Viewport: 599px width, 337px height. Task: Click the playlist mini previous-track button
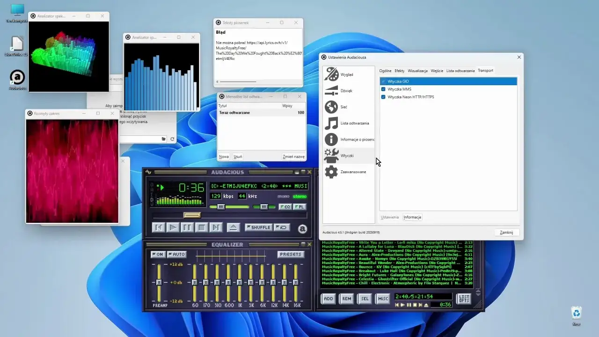(x=397, y=305)
